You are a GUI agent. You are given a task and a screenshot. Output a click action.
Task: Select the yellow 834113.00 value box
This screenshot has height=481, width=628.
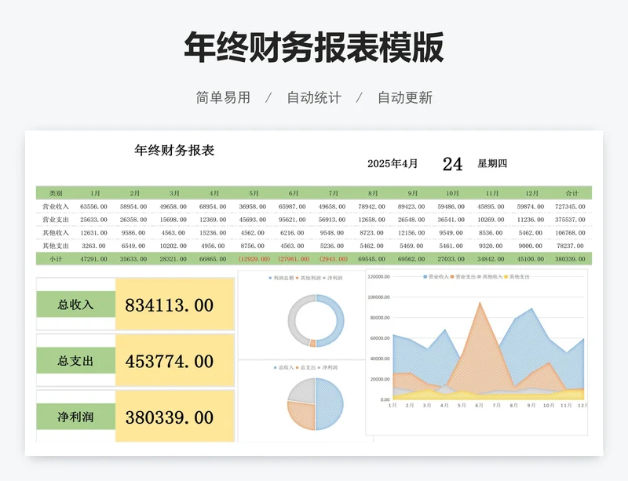click(174, 304)
